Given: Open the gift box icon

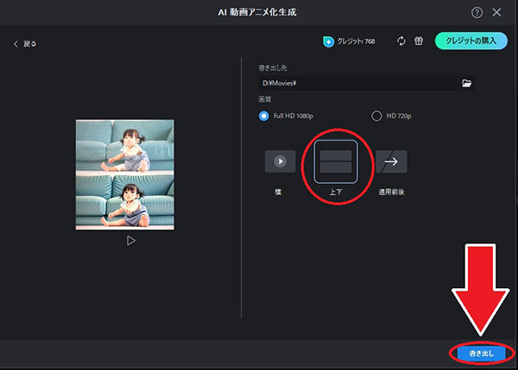Looking at the screenshot, I should click(419, 41).
